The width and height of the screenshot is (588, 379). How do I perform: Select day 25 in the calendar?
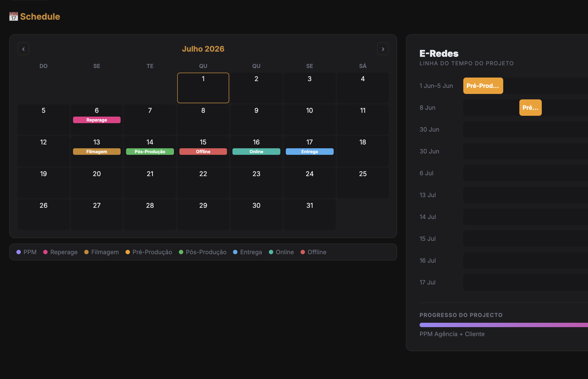[363, 183]
